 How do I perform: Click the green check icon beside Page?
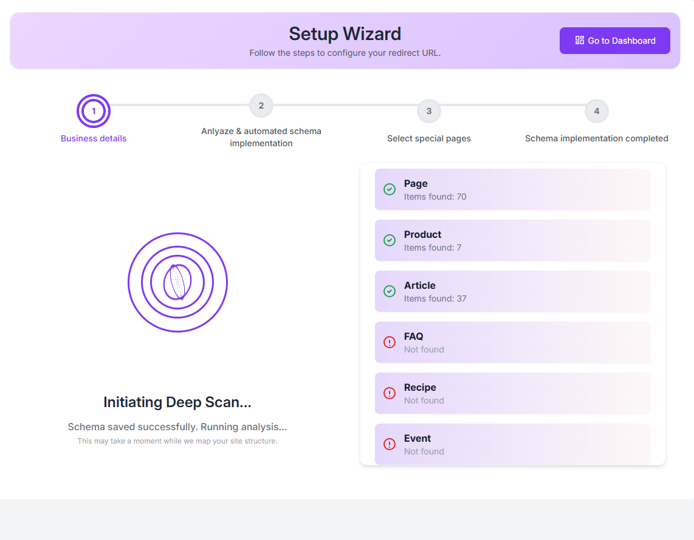pyautogui.click(x=390, y=189)
